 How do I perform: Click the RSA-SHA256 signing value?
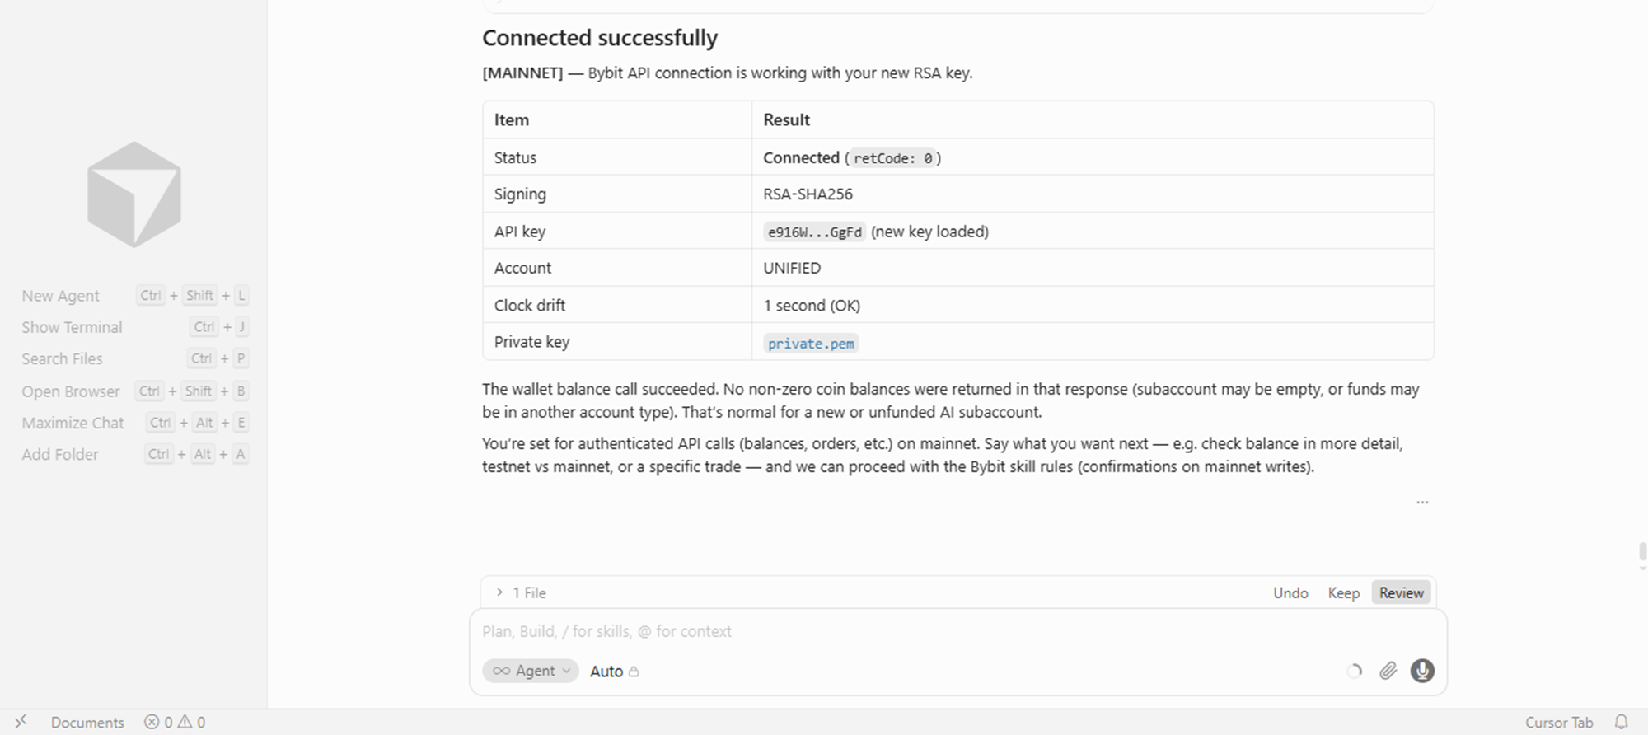[808, 194]
